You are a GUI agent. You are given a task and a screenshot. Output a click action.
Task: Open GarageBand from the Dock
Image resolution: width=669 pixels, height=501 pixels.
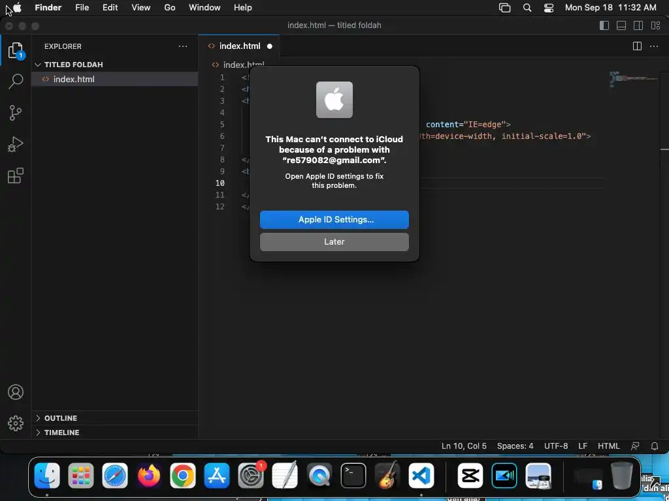pos(387,476)
